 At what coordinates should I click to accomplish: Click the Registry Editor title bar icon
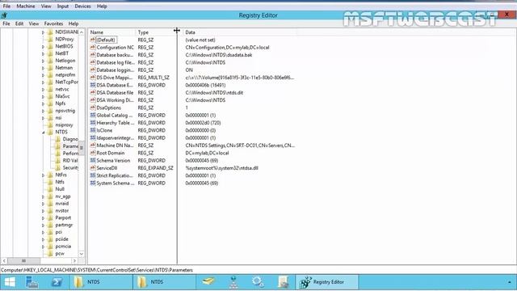pos(4,15)
